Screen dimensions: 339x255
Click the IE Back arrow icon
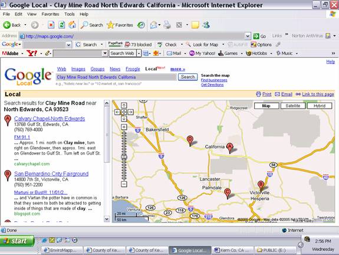6,25
